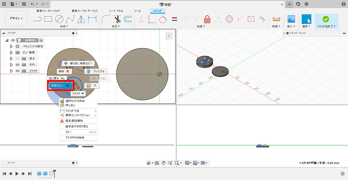Select the Concentric constraint icon

pos(229,19)
